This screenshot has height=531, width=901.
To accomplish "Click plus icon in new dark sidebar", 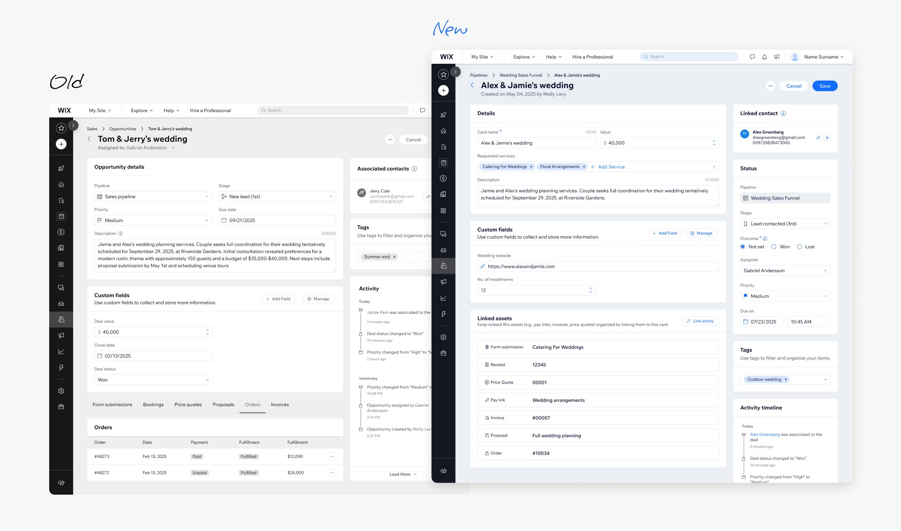I will [x=443, y=90].
